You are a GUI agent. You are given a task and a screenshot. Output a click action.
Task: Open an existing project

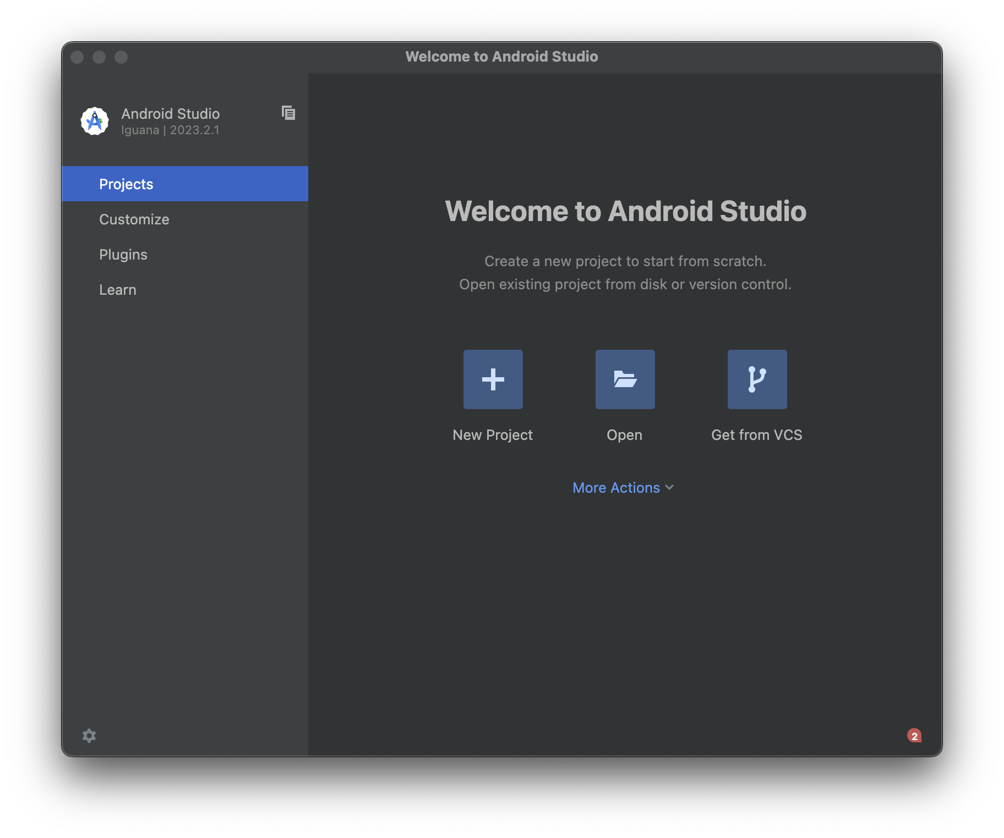click(x=625, y=434)
